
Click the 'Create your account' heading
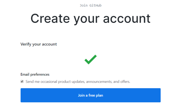pyautogui.click(x=90, y=19)
